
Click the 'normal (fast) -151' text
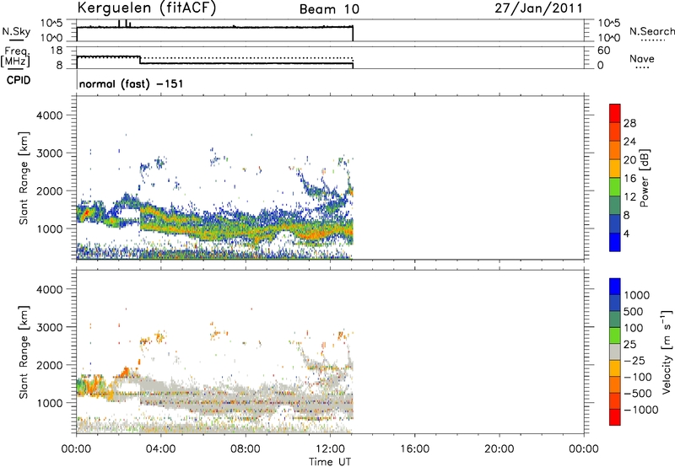click(x=132, y=83)
